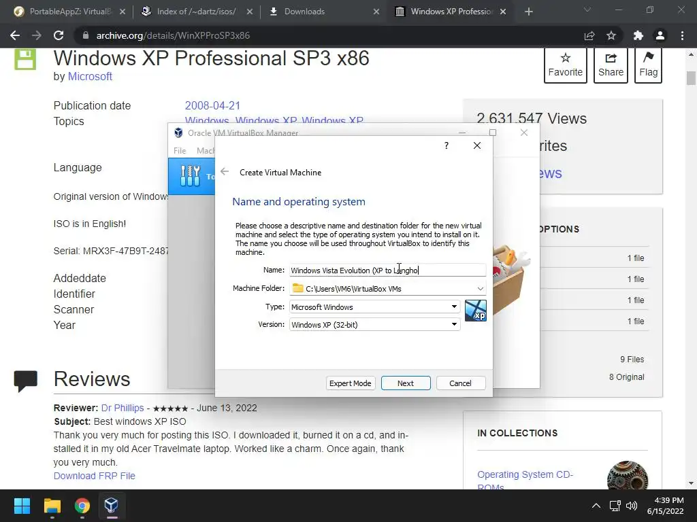Viewport: 697px width, 522px height.
Task: Click the Name text field
Action: [x=387, y=270]
